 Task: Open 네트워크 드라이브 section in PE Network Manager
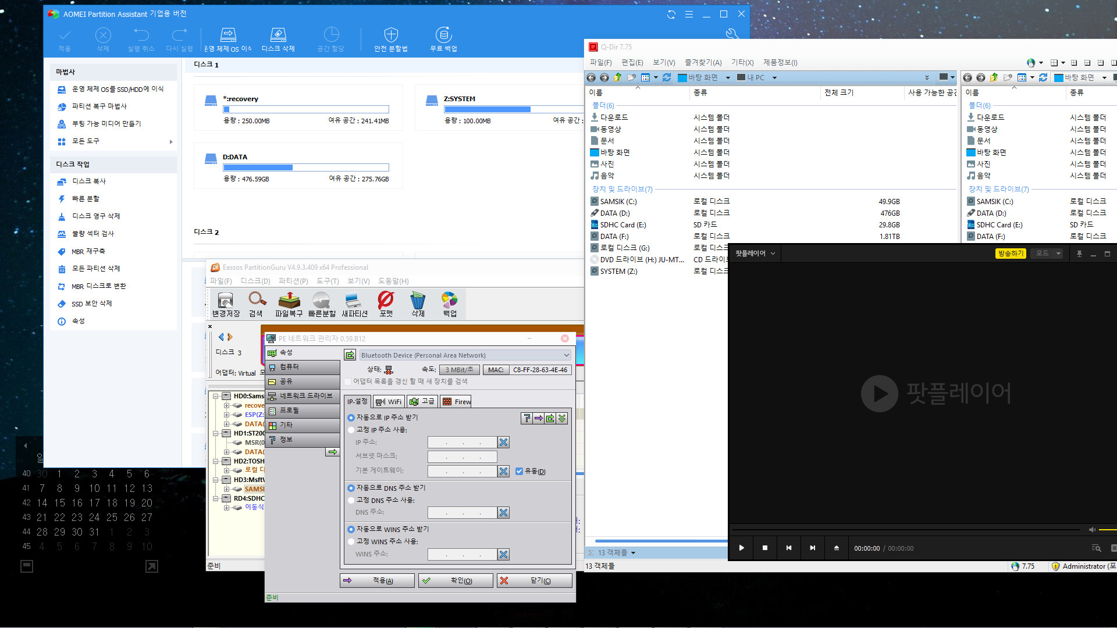point(302,396)
